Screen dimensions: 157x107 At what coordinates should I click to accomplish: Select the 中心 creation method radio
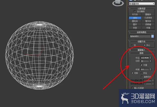(x=144, y=45)
